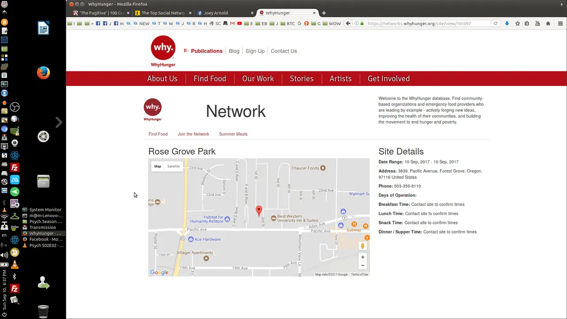The width and height of the screenshot is (567, 319).
Task: Open bookmark folder labeled WOW
Action: (331, 23)
